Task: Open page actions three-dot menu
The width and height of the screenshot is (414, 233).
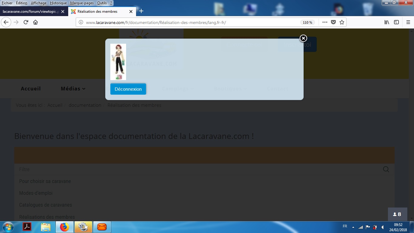Action: [325, 22]
